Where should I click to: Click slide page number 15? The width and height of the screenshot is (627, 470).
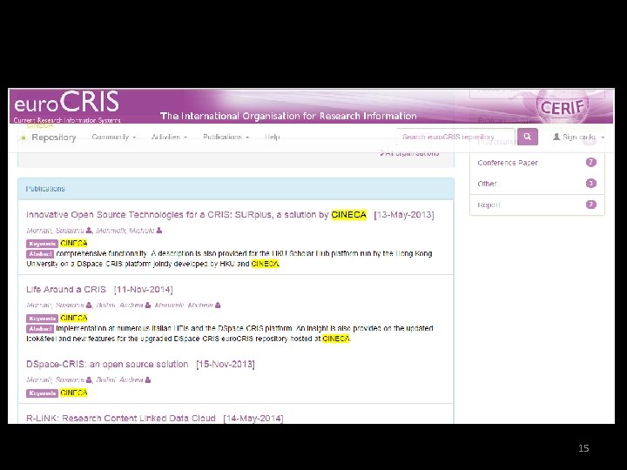tap(583, 448)
